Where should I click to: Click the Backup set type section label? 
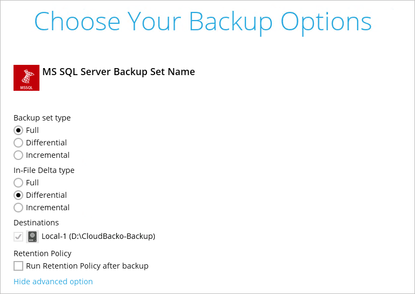click(42, 118)
